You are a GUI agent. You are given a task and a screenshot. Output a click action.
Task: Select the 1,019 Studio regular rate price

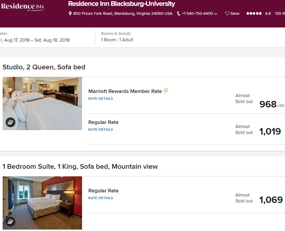click(270, 132)
